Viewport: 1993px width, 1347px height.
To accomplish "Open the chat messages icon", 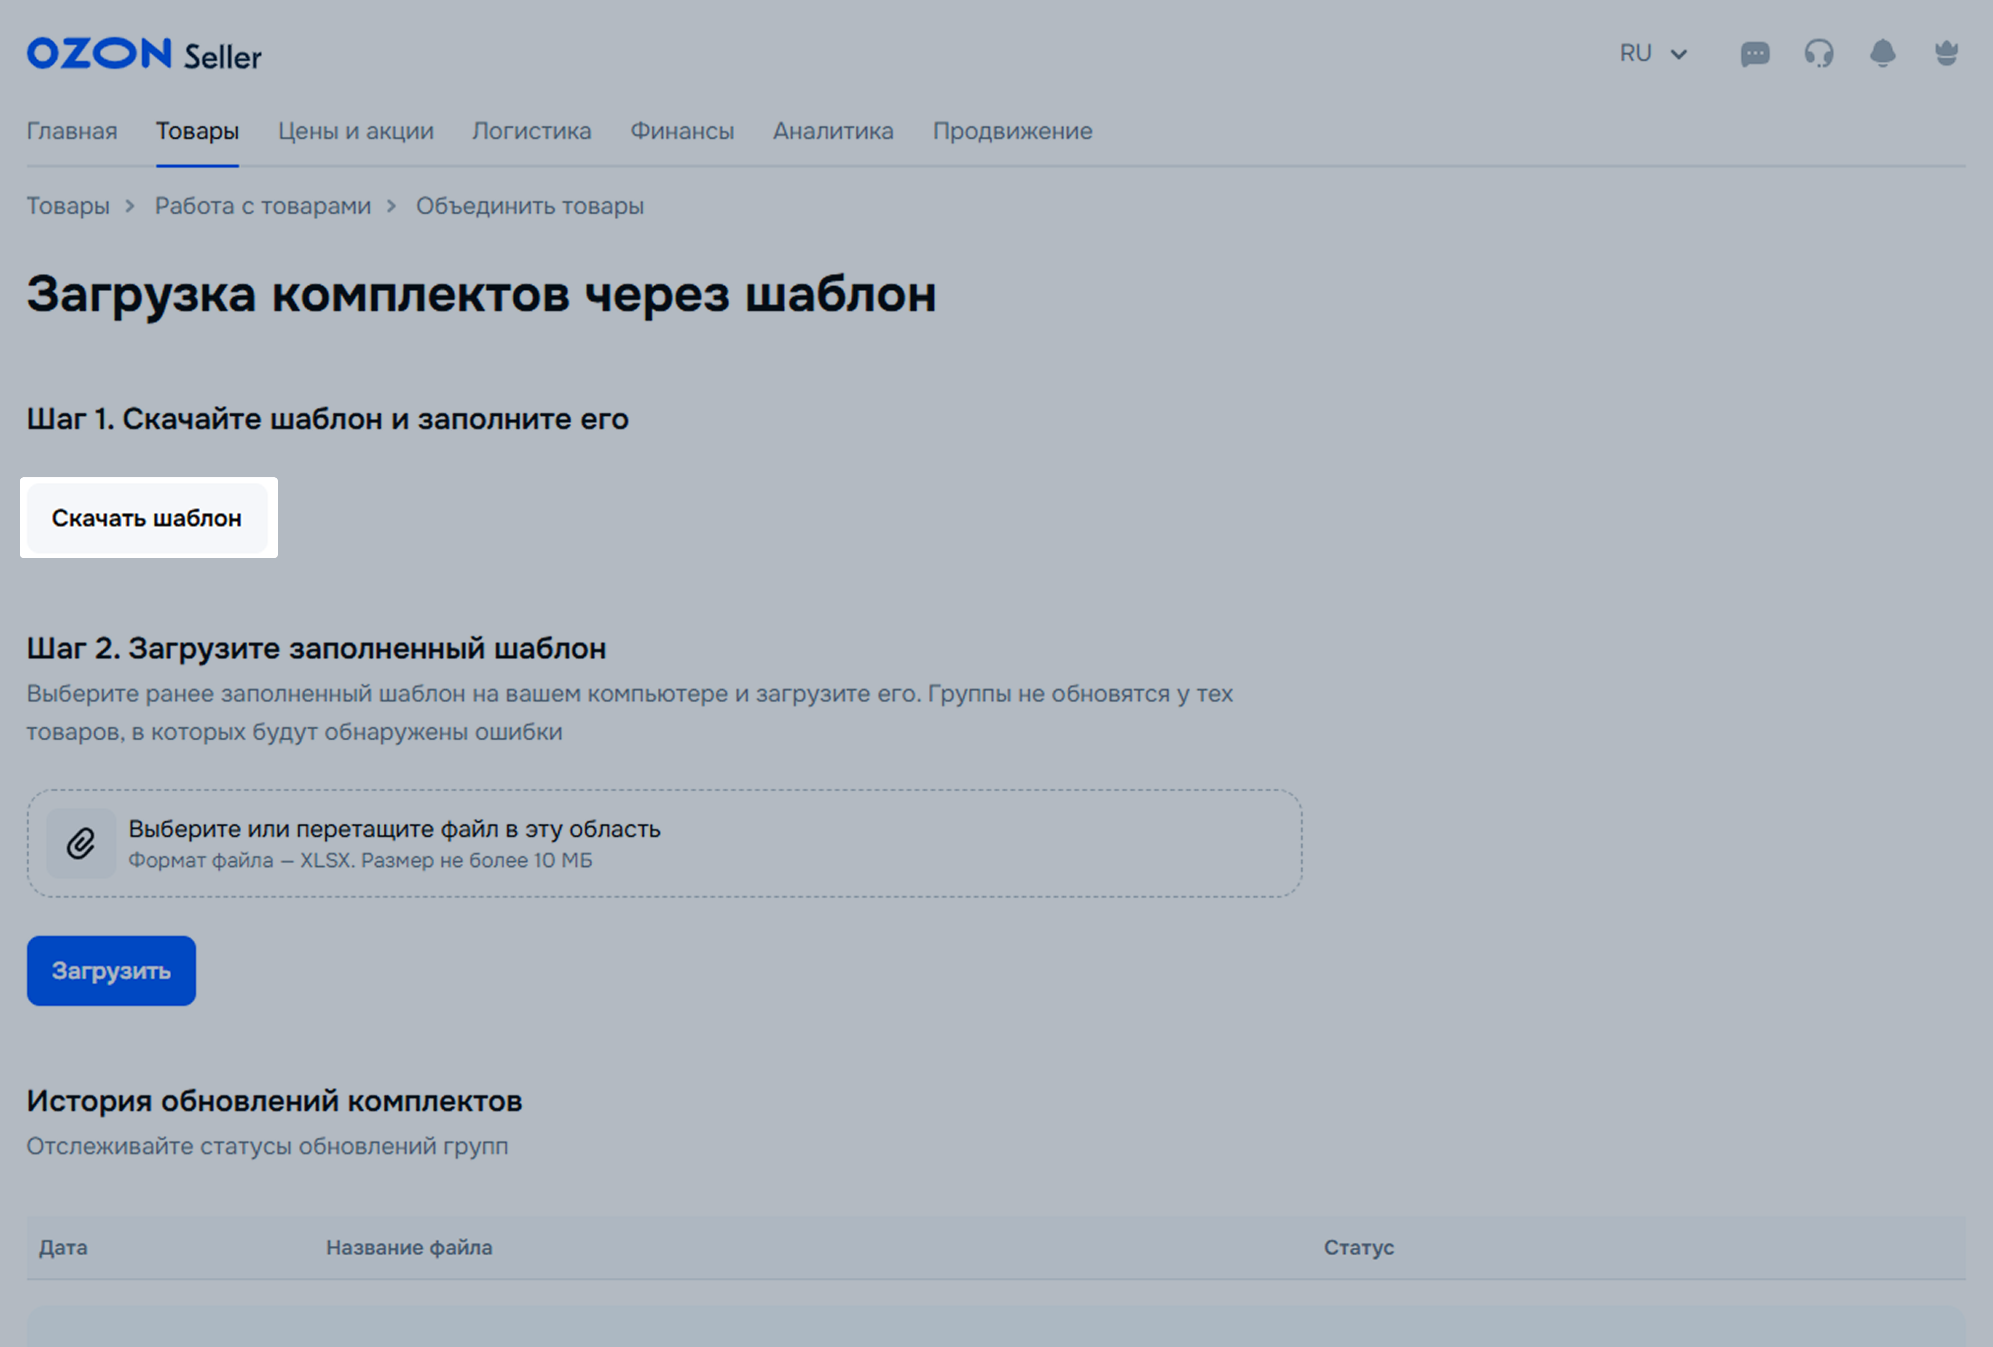I will 1755,55.
